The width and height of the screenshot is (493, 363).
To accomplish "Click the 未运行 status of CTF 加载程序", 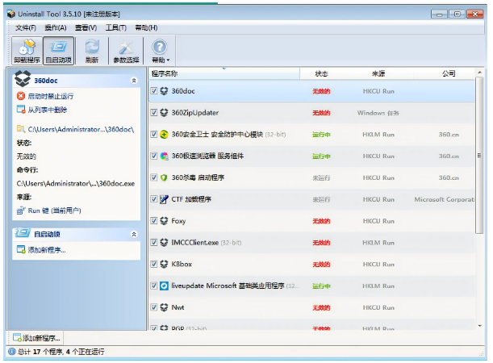I will point(321,199).
